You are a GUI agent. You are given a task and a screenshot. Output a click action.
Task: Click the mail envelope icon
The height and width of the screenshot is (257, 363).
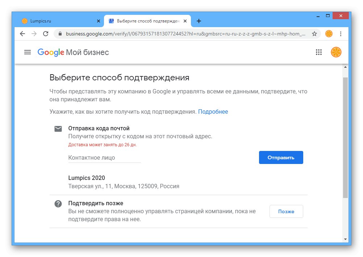(x=58, y=129)
